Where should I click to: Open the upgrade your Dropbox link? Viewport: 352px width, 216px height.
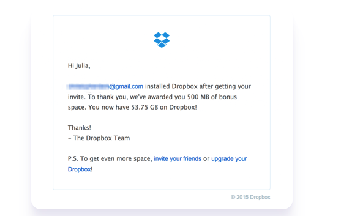(229, 159)
